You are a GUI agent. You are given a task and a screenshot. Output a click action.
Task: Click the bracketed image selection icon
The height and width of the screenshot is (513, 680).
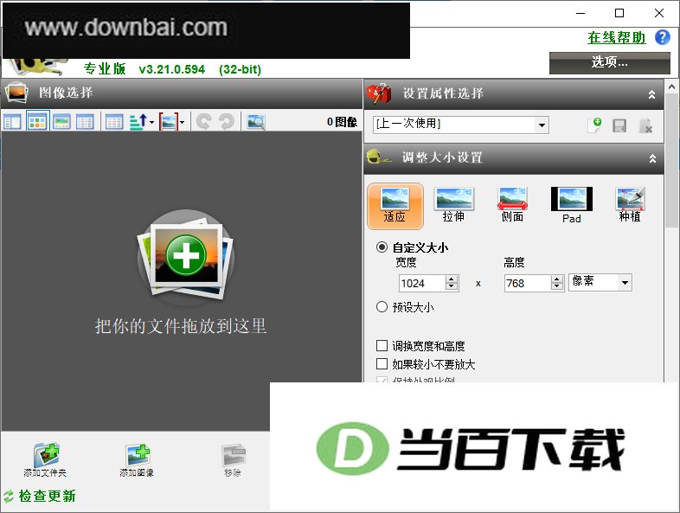pyautogui.click(x=169, y=122)
